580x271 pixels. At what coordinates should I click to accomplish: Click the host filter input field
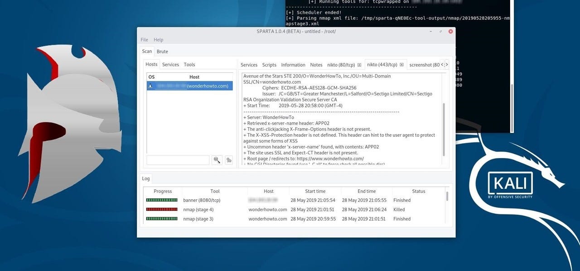[178, 160]
